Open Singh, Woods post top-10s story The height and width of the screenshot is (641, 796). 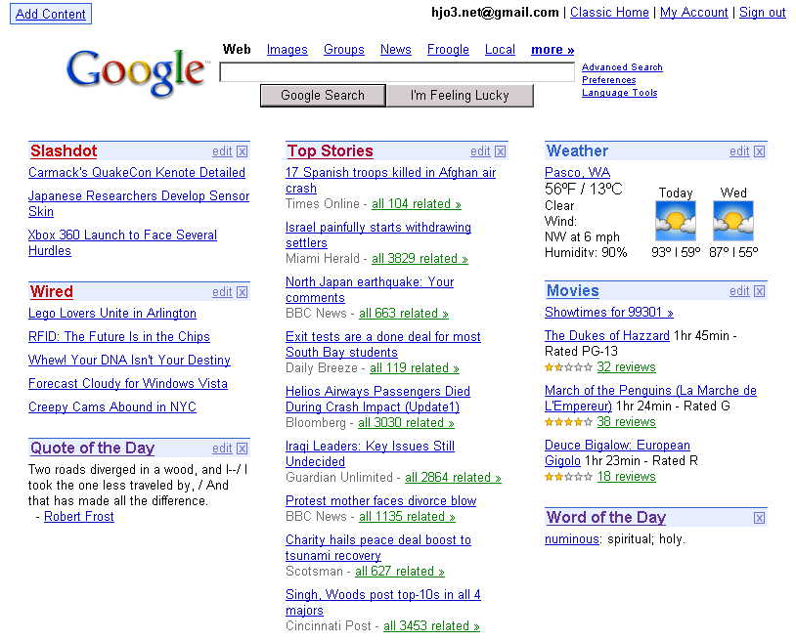point(382,603)
